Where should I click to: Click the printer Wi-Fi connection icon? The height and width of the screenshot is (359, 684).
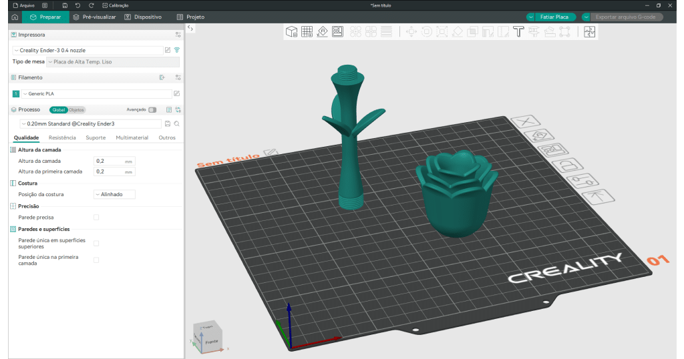tap(177, 50)
